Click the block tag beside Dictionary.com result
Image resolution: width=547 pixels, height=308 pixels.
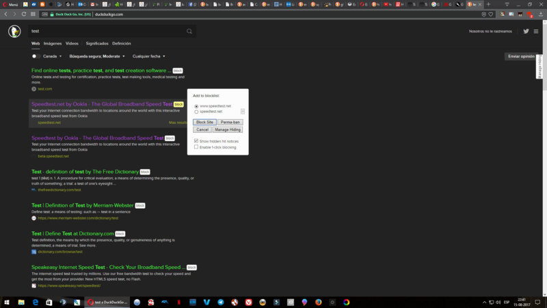click(120, 233)
